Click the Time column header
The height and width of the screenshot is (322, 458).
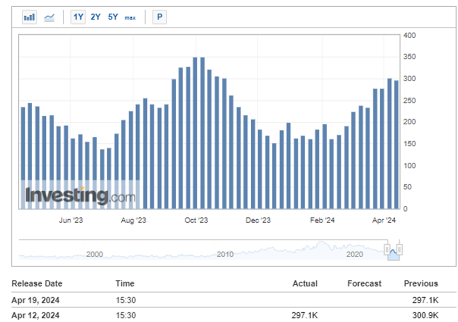pos(124,283)
